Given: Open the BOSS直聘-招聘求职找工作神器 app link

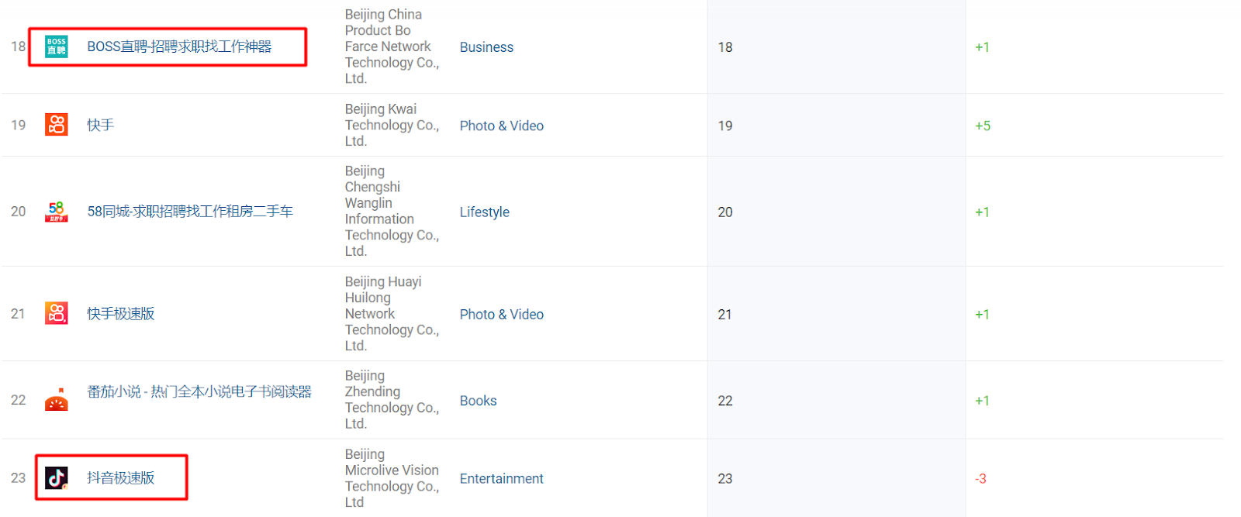Looking at the screenshot, I should [179, 47].
